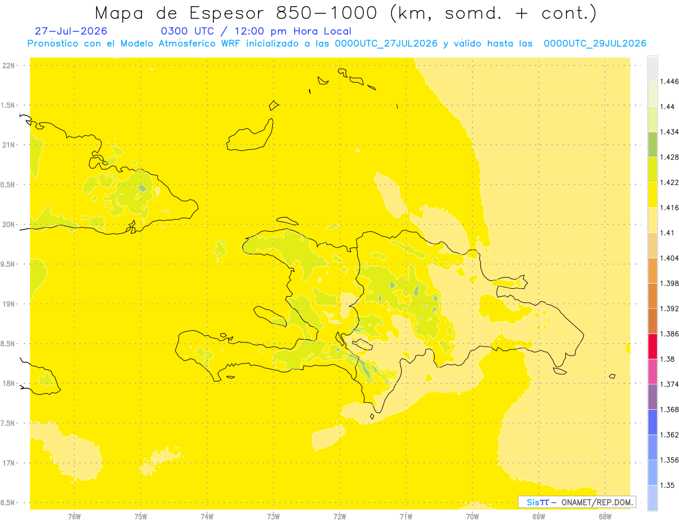Click the 7.5N latitude axis label
Screen dimensions: 679x524
8,423
